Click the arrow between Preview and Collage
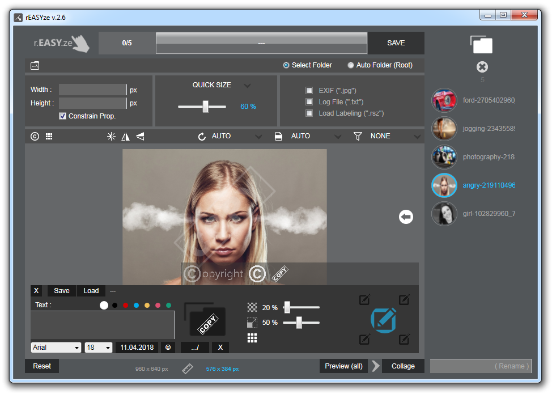 pyautogui.click(x=376, y=366)
